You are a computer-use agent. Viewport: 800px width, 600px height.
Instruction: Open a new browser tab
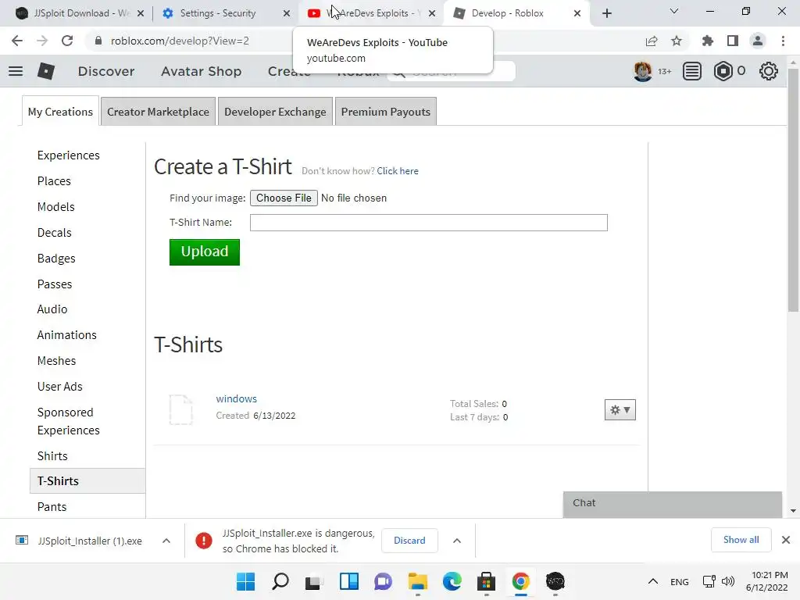coord(606,13)
